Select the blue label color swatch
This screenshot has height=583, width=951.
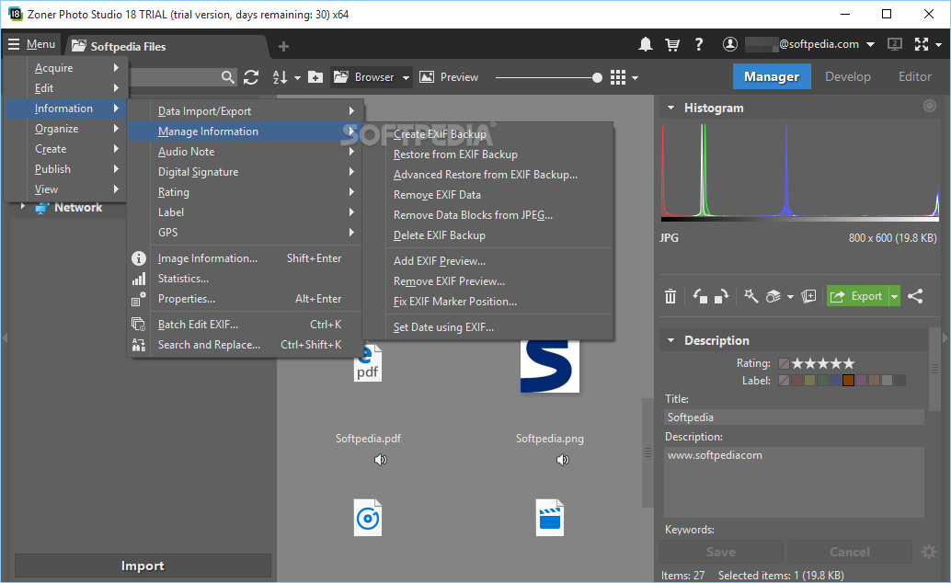coord(835,381)
